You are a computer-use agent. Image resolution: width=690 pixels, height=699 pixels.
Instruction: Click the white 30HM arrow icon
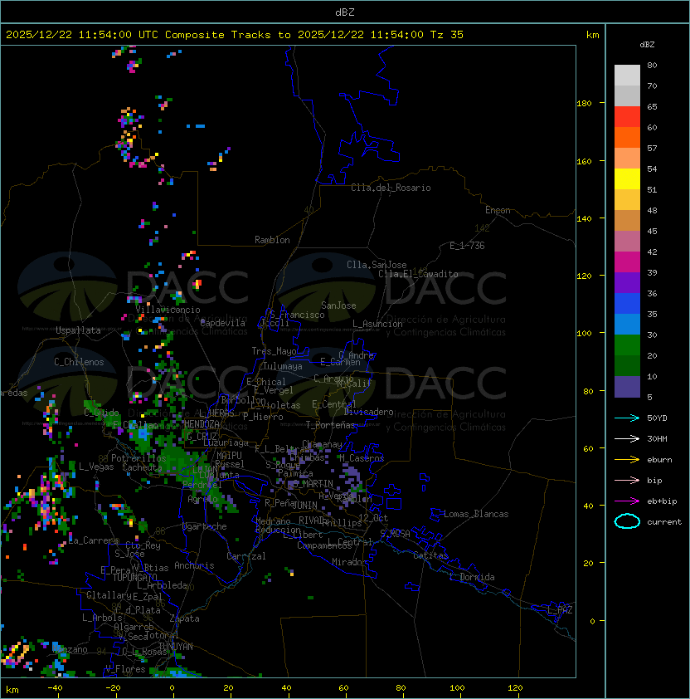point(627,439)
